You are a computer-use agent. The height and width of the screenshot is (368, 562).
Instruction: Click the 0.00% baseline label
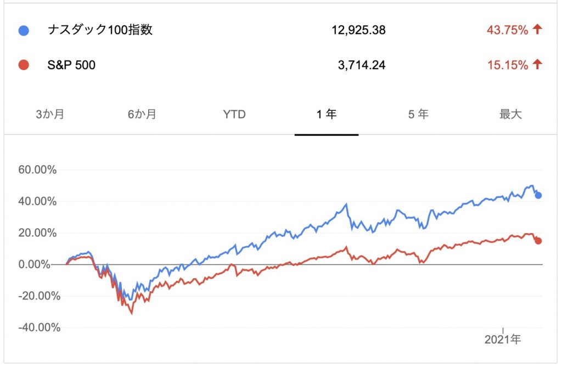[34, 264]
